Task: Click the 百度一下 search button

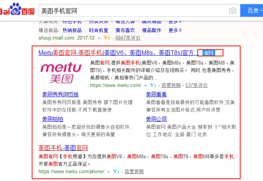Action: point(252,11)
